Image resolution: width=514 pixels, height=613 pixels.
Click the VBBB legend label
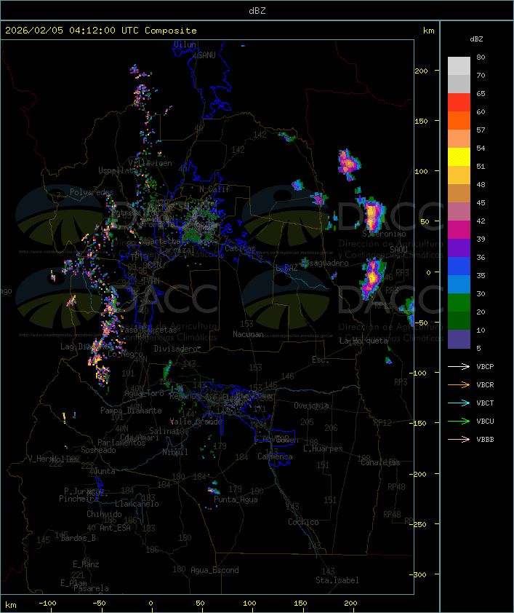pos(485,440)
